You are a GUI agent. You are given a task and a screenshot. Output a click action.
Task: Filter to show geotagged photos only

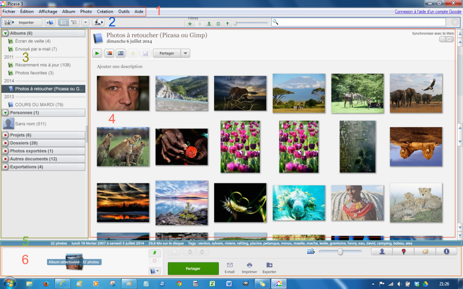[x=227, y=24]
